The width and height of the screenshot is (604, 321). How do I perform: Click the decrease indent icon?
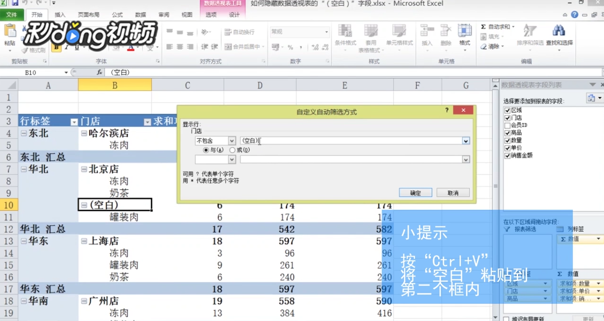point(204,47)
